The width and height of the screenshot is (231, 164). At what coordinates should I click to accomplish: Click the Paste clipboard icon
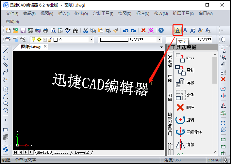(x=101, y=30)
